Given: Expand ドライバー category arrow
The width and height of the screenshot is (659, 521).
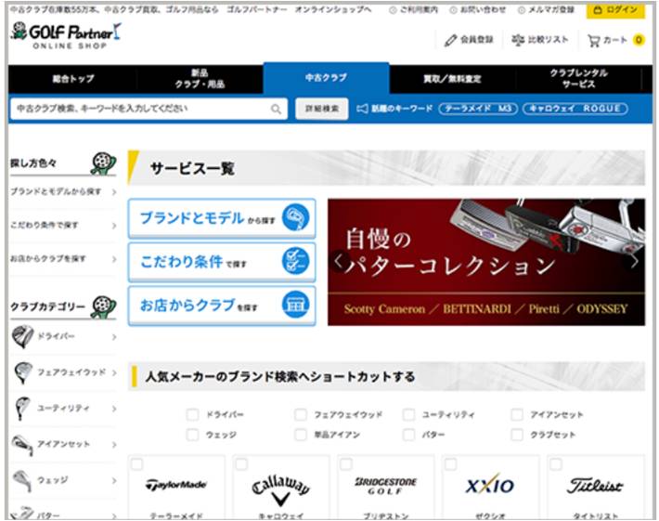Looking at the screenshot, I should point(114,337).
